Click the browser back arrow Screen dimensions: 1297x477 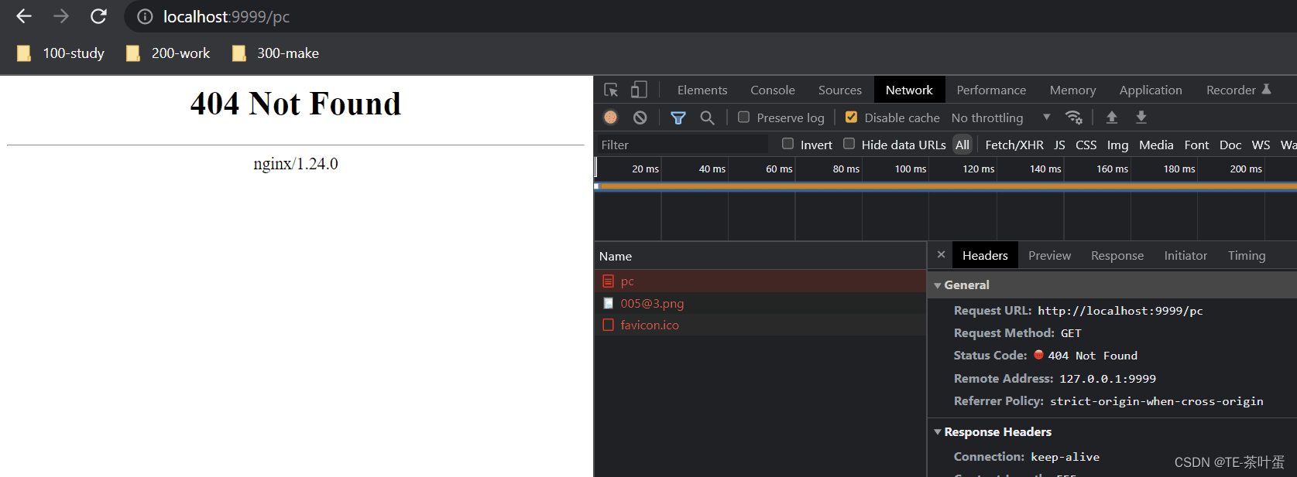tap(24, 16)
